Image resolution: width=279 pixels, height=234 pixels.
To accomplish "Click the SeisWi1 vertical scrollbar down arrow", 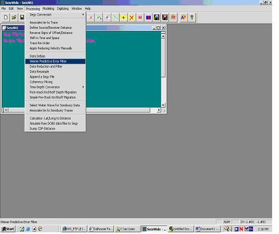I will pyautogui.click(x=163, y=105).
